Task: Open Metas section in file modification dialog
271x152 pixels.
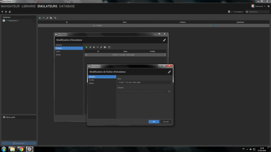Action: (102, 83)
